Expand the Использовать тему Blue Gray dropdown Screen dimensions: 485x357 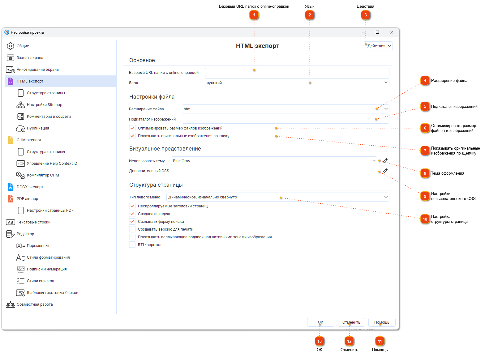pyautogui.click(x=274, y=161)
